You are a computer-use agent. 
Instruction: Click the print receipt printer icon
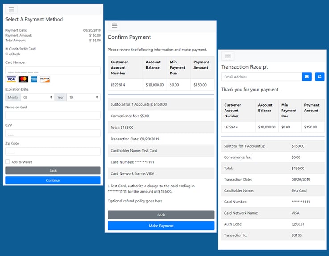tap(320, 77)
